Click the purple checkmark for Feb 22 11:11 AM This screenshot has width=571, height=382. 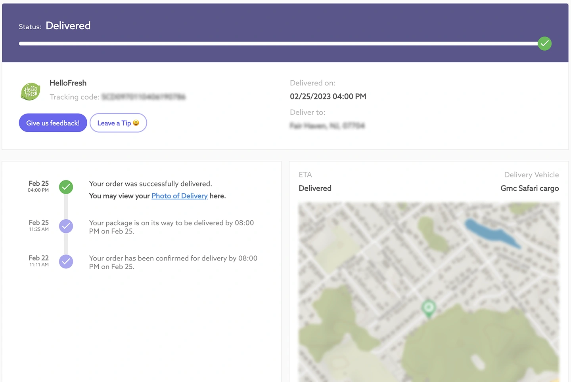pos(66,261)
